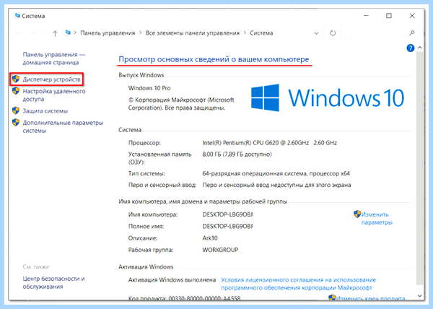
Task: Open Центр безопасности и обслуживания
Action: point(53,282)
